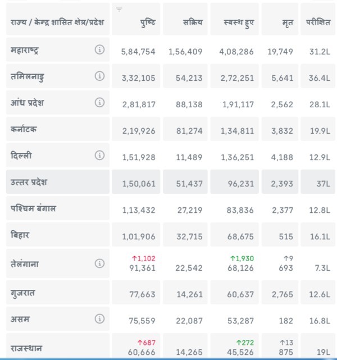Show the info icon next to असम
Screen dimensions: 337x360
99,319
